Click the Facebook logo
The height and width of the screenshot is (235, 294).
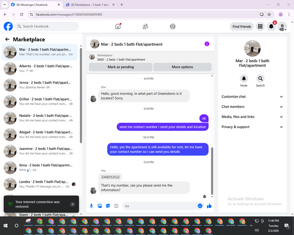(8, 26)
